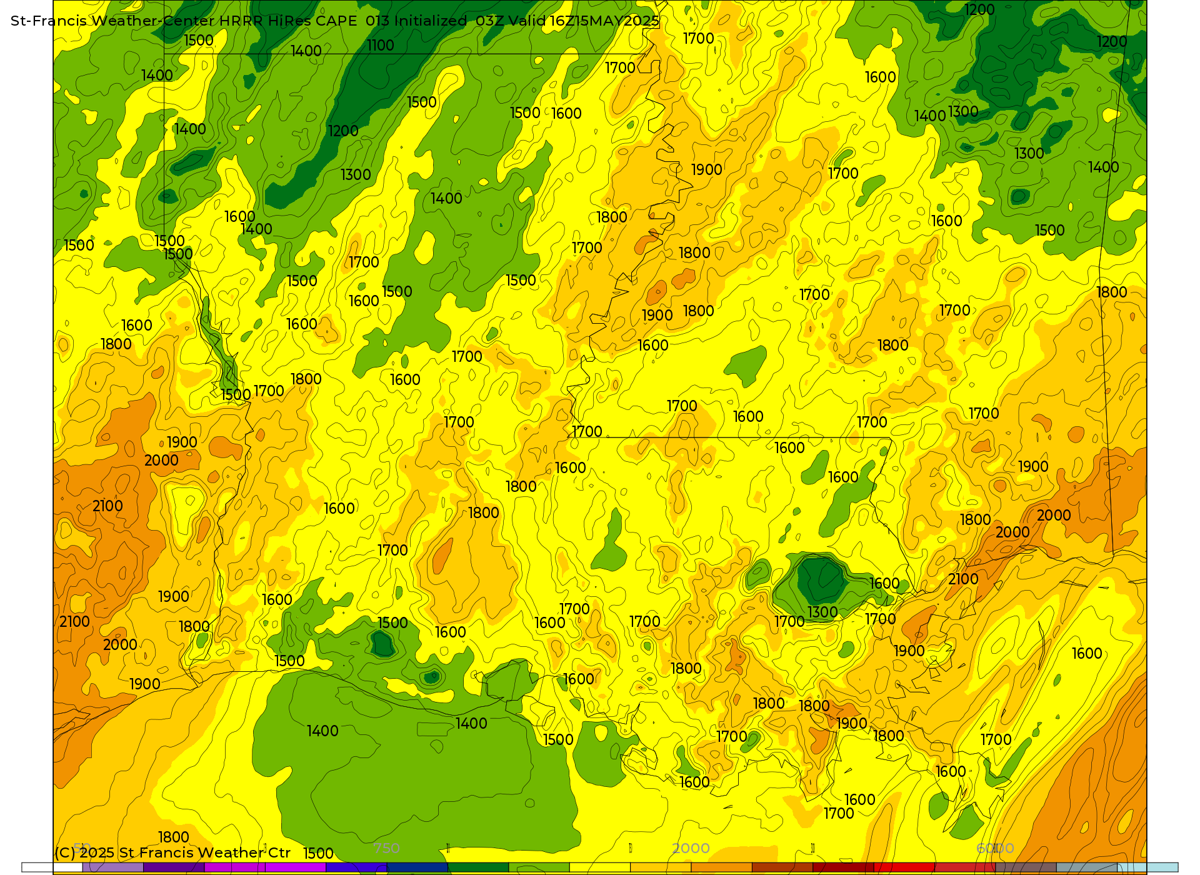Click the '(C) 2025 St Francis Weather Ctr' copyright text

pos(172,852)
